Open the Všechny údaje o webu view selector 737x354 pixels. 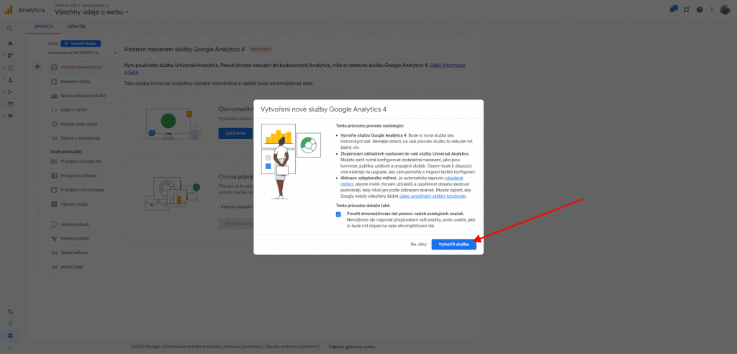point(91,12)
